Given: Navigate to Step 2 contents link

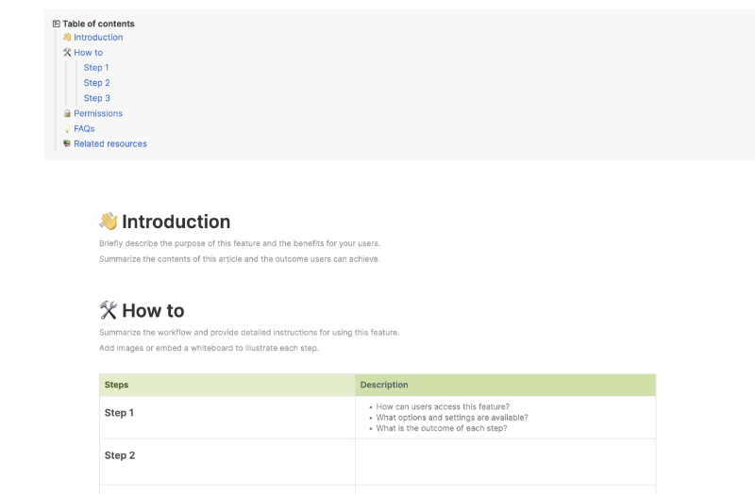Looking at the screenshot, I should point(96,83).
